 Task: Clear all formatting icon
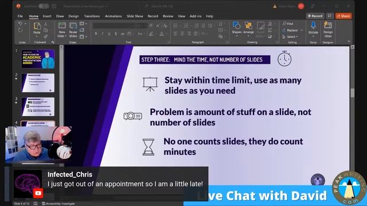click(165, 25)
